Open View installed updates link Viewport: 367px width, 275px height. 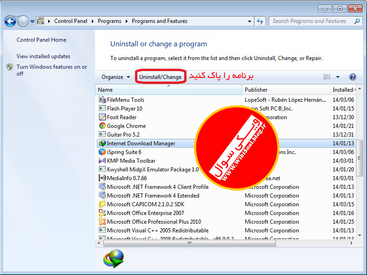coord(43,56)
